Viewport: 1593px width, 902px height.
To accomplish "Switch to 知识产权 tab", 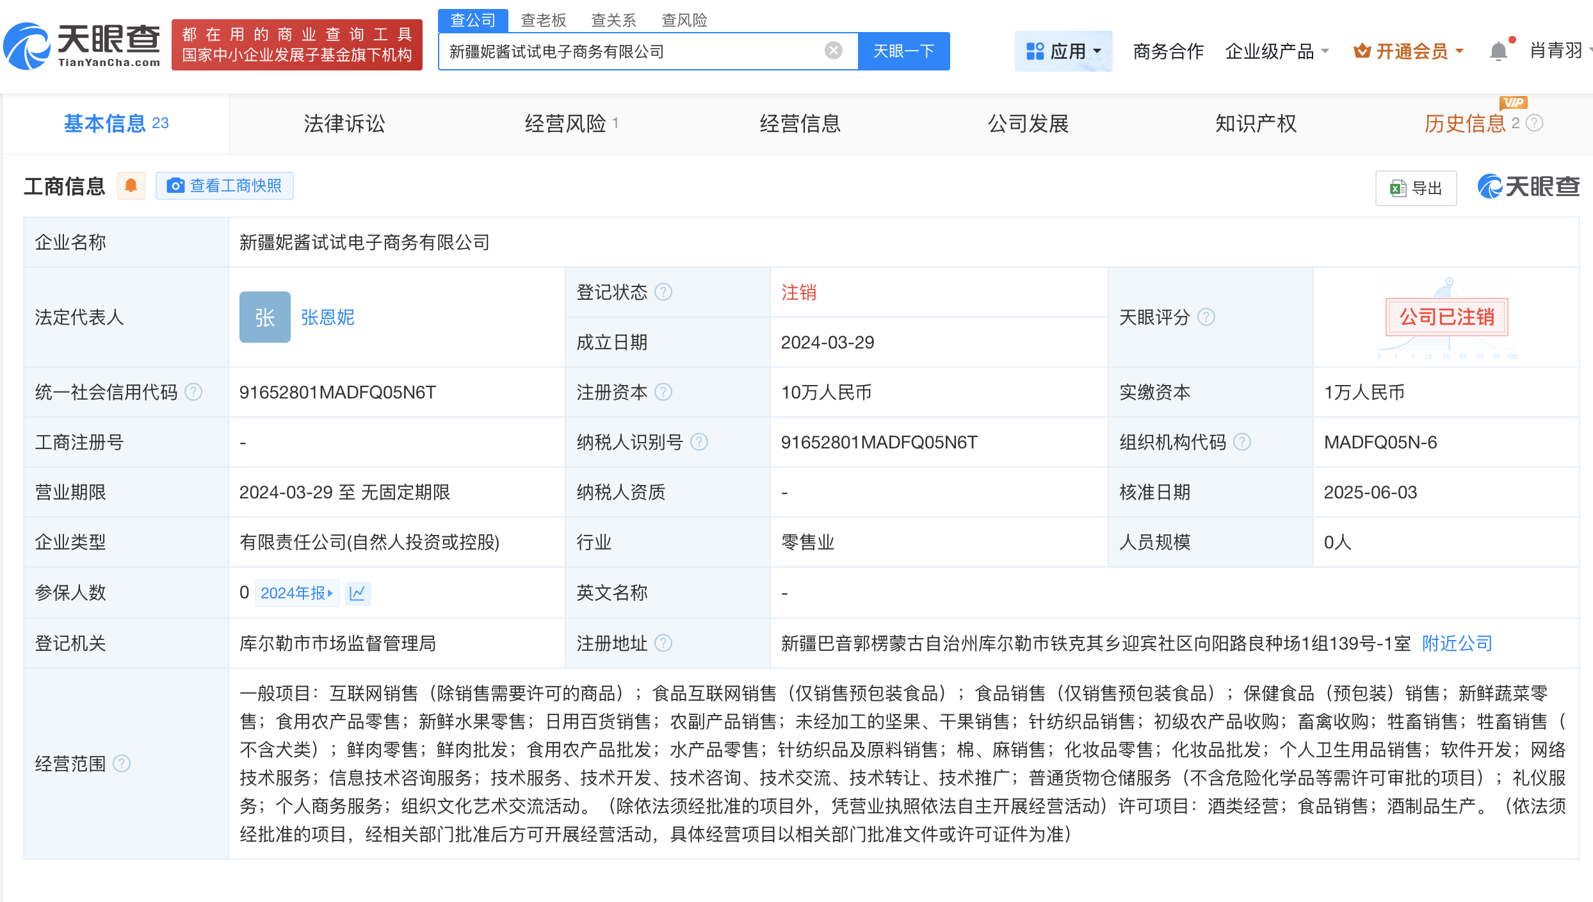I will point(1256,124).
